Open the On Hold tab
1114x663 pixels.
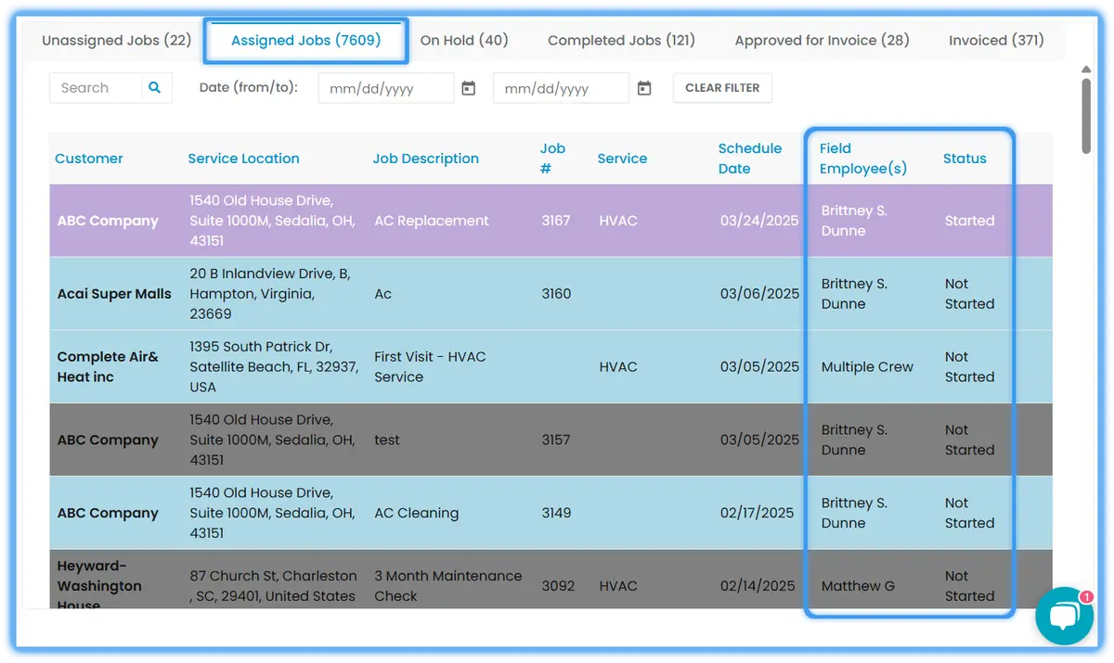(464, 40)
